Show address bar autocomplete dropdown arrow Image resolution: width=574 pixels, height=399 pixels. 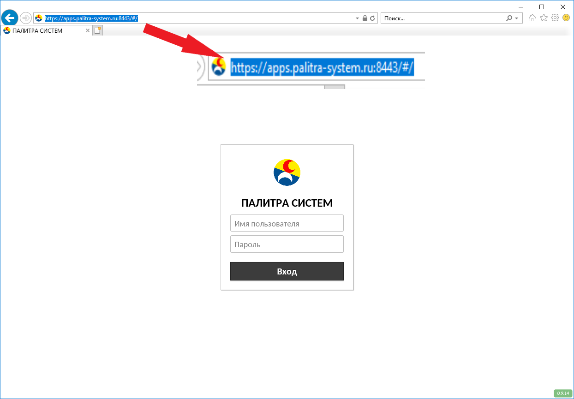coord(357,18)
